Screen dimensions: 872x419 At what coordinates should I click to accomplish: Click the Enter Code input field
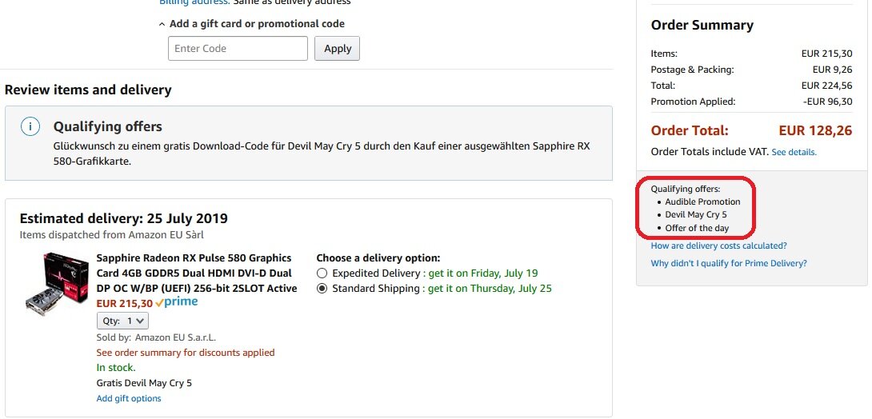click(x=238, y=49)
